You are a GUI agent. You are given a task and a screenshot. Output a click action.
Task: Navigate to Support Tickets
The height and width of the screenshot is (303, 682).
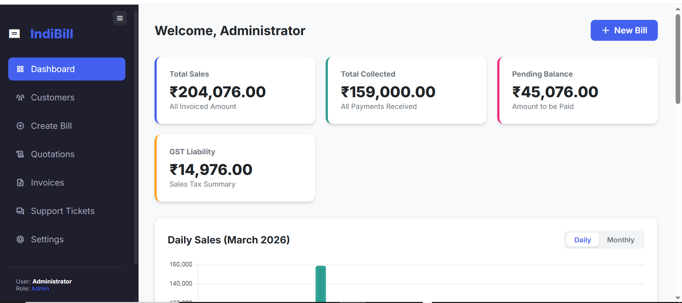[x=63, y=211]
